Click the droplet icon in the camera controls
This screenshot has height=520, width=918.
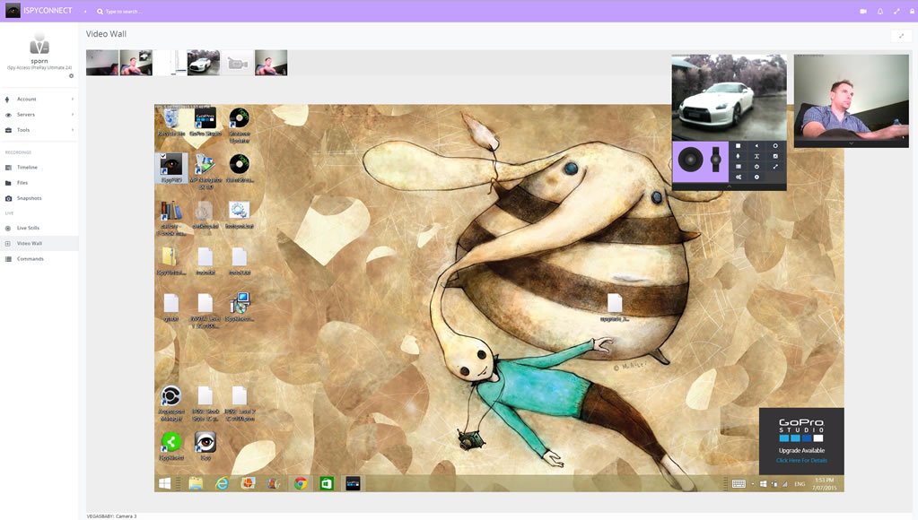coord(739,156)
